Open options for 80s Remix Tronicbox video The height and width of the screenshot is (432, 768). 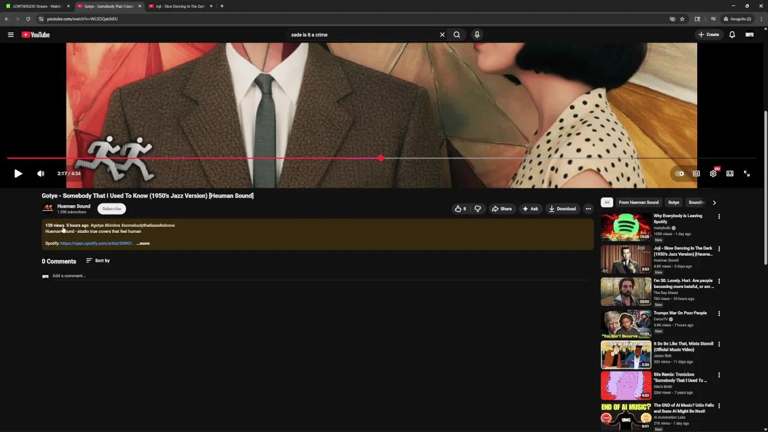pos(719,376)
